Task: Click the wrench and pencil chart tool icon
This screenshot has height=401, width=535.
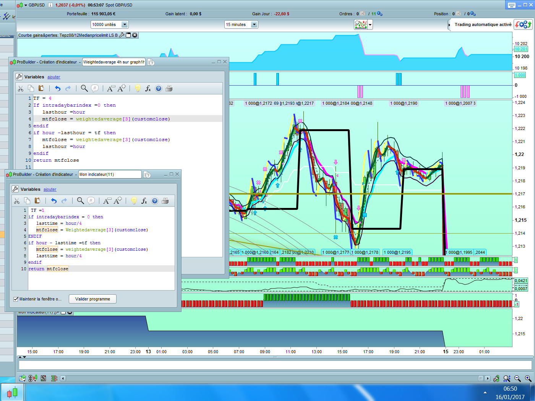Action: click(x=496, y=378)
